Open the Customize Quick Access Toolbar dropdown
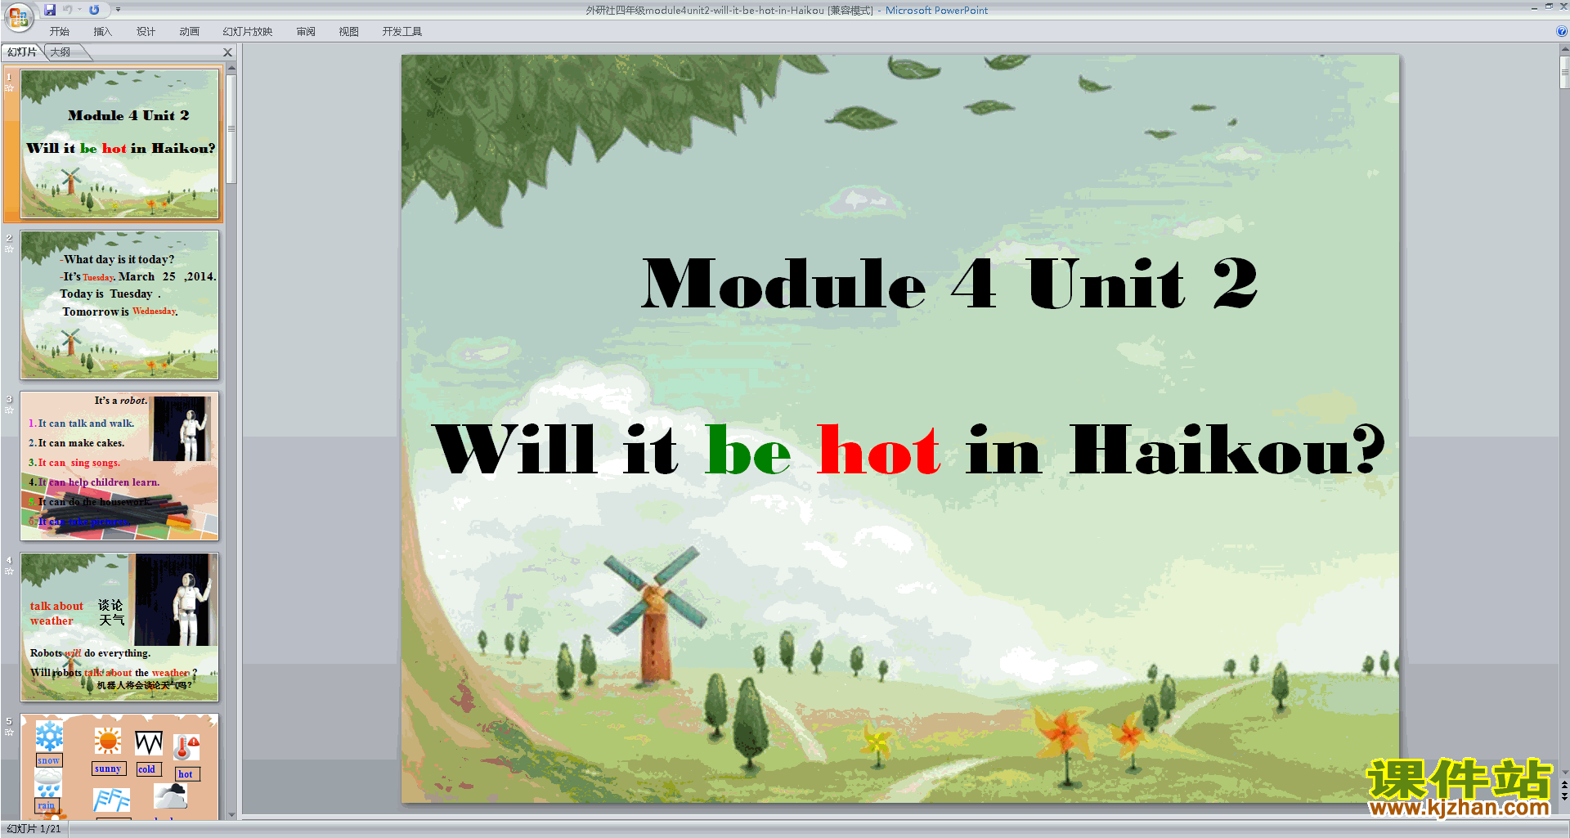Image resolution: width=1570 pixels, height=838 pixels. (x=118, y=10)
